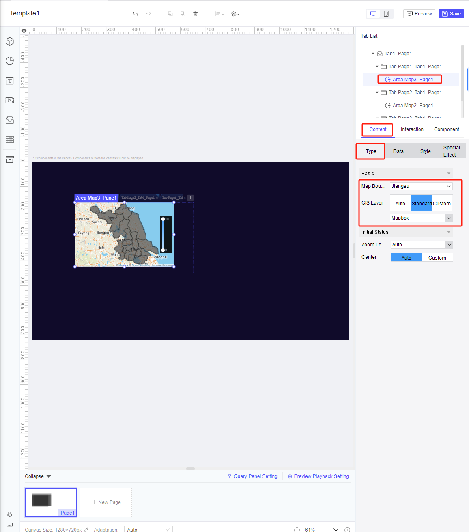Open the Style settings tab
The width and height of the screenshot is (469, 532).
coord(425,151)
